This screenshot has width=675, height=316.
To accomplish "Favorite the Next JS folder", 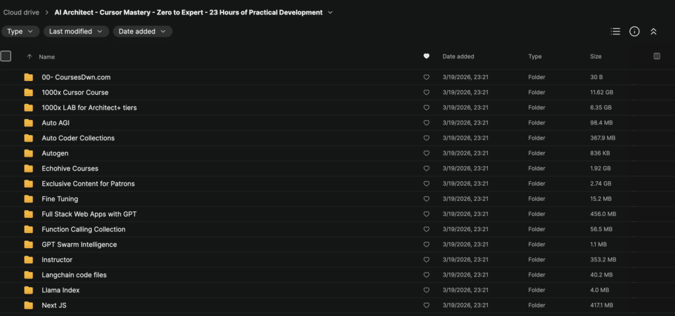I will (x=426, y=305).
